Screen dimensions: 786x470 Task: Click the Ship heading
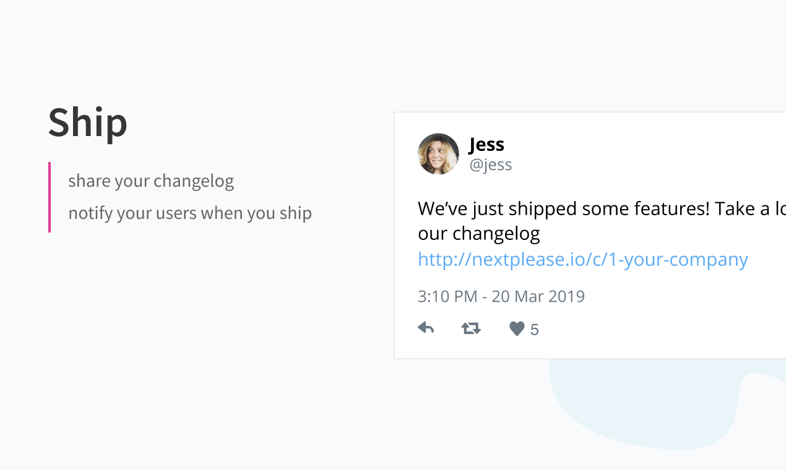tap(88, 122)
